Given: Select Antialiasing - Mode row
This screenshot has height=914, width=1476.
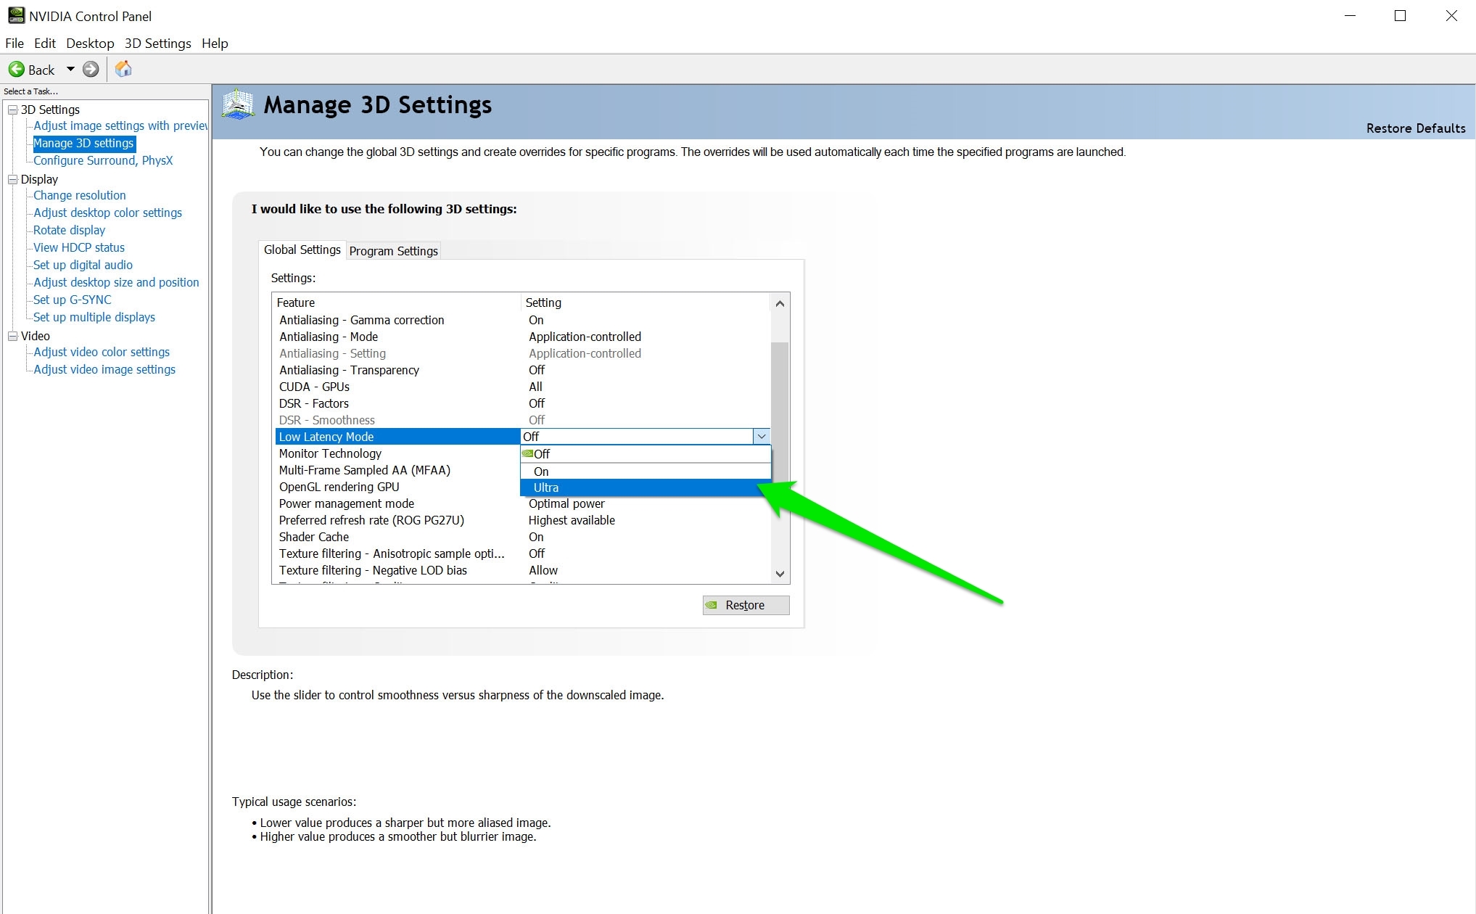Looking at the screenshot, I should click(x=521, y=337).
